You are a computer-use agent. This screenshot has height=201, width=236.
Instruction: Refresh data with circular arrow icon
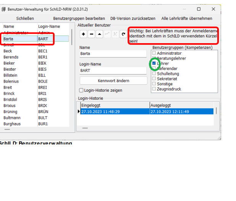pyautogui.click(x=123, y=34)
